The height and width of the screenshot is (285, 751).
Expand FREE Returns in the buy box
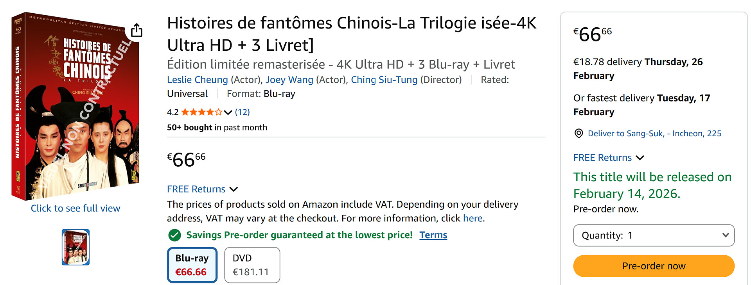[x=608, y=158]
